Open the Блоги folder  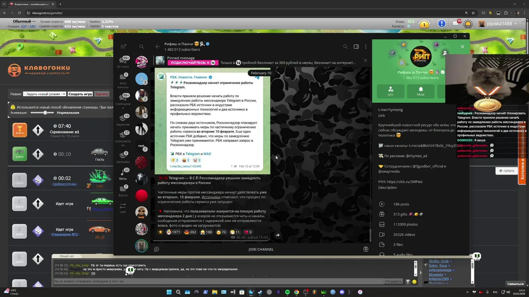(123, 190)
